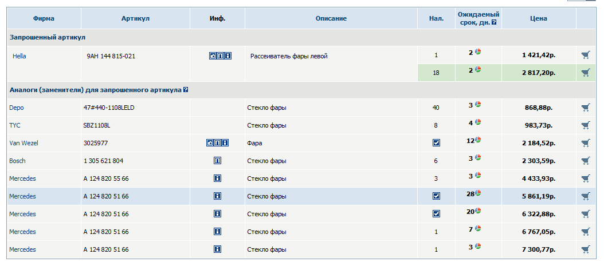The width and height of the screenshot is (604, 262).
Task: Open the Hella brand link
Action: tap(19, 56)
